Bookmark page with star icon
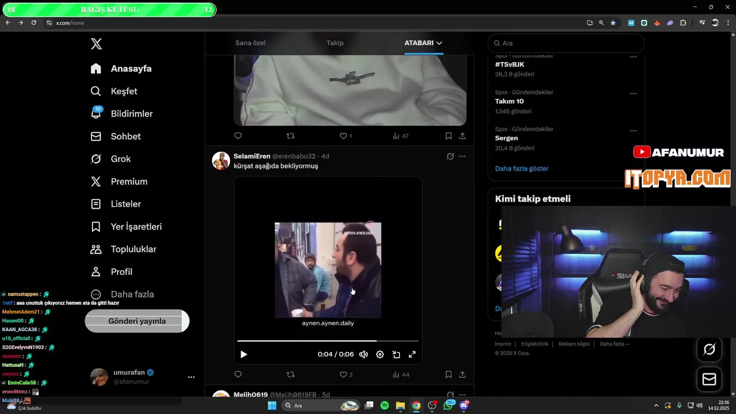The width and height of the screenshot is (736, 414). 613,23
